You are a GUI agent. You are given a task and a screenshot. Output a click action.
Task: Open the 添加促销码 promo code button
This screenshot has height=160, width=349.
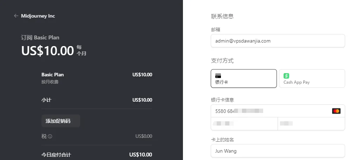click(x=61, y=121)
